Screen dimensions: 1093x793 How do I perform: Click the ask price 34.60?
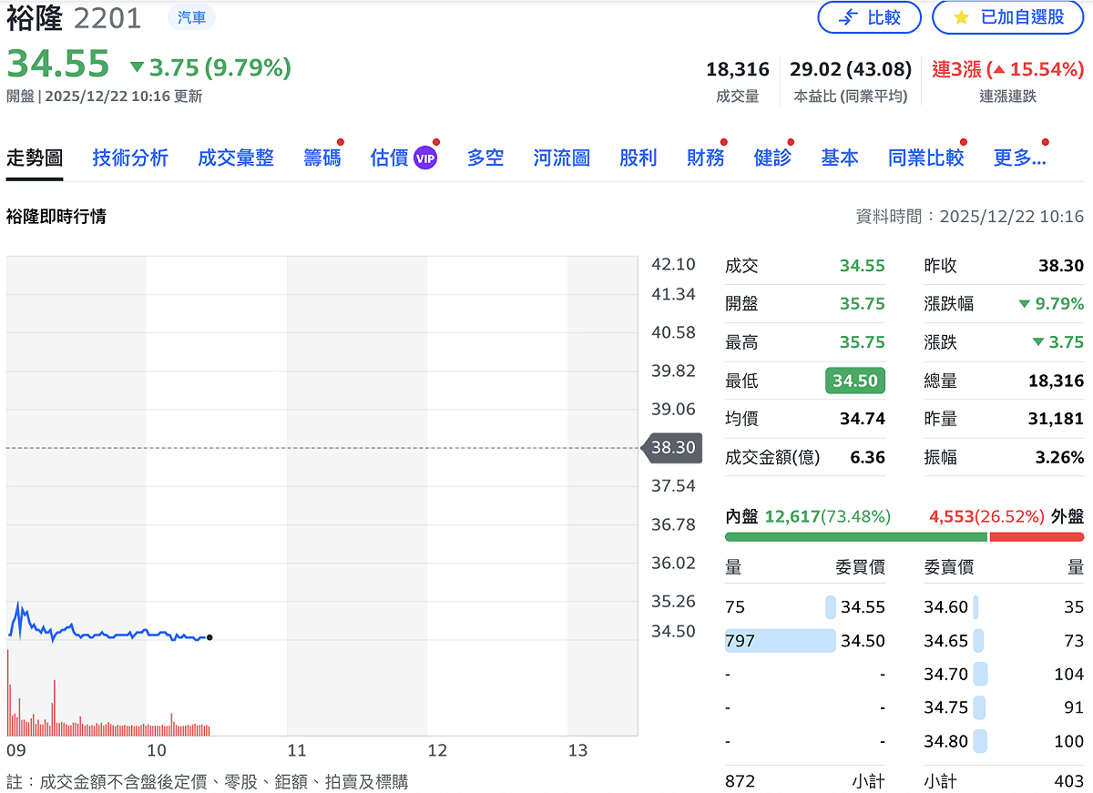(x=946, y=607)
